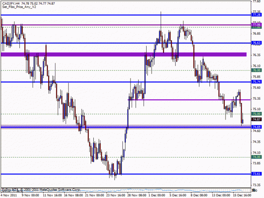Select the Set_Fibo_Price_Any_V2 indicator label

(x=19, y=7)
